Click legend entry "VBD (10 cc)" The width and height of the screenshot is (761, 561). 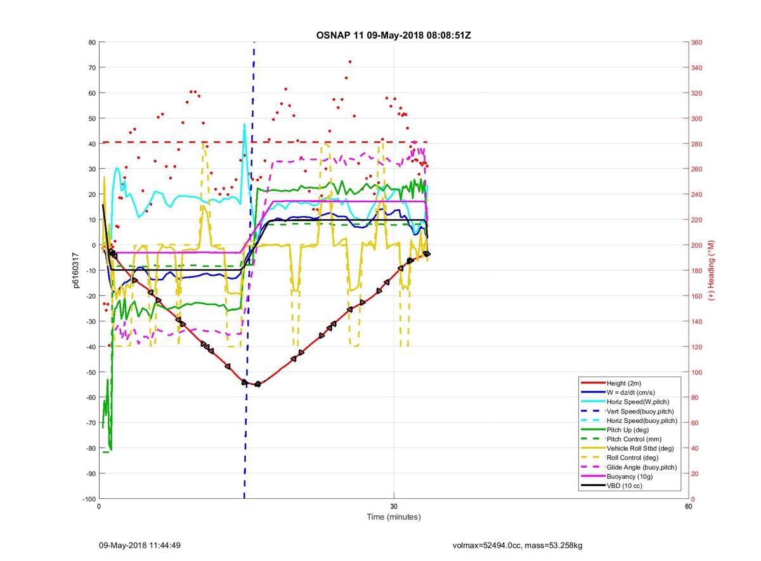tap(625, 485)
